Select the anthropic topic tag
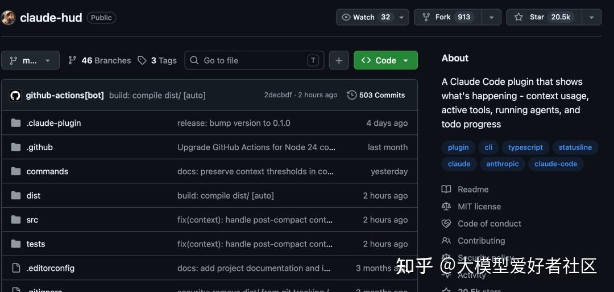 click(x=503, y=164)
